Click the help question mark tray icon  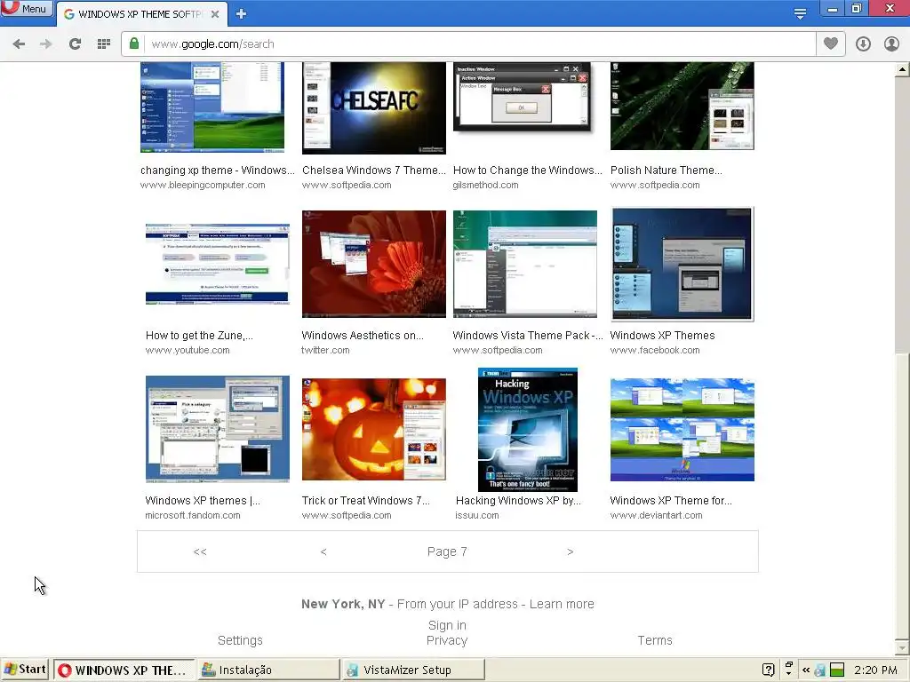pyautogui.click(x=769, y=670)
